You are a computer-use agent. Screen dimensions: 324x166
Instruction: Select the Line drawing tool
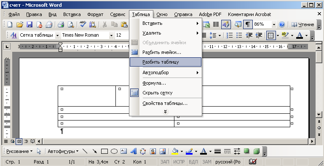point(85,151)
